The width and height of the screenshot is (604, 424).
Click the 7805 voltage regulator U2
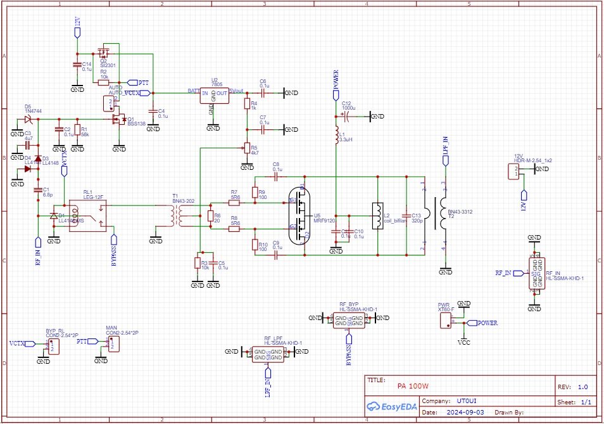(x=213, y=94)
